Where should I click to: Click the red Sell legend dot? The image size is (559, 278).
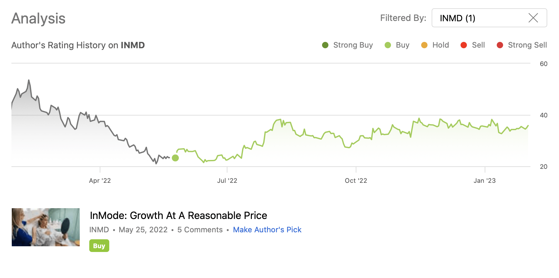pos(463,45)
